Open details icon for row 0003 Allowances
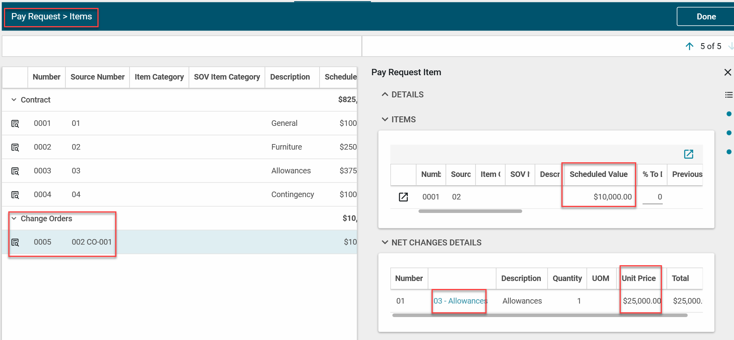Screen dimensions: 734x340 (15, 171)
